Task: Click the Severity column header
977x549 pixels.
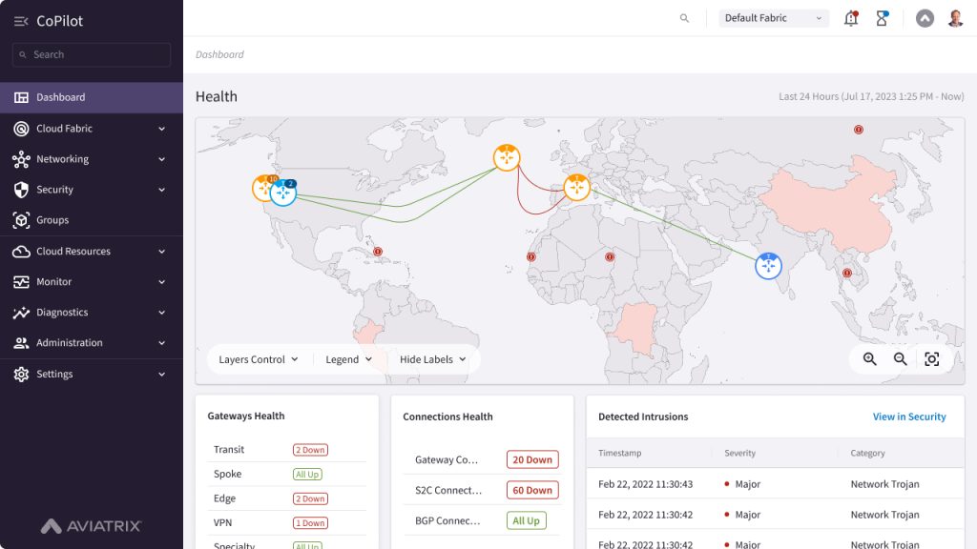Action: point(739,454)
